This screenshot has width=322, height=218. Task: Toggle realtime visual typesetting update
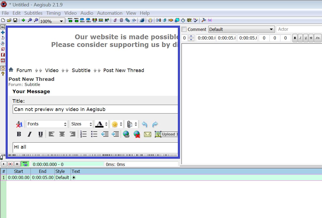click(3, 68)
